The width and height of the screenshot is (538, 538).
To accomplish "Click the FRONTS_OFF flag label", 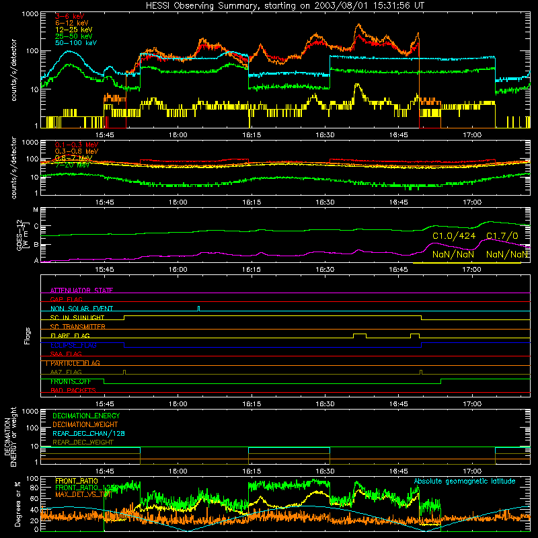I will point(71,381).
